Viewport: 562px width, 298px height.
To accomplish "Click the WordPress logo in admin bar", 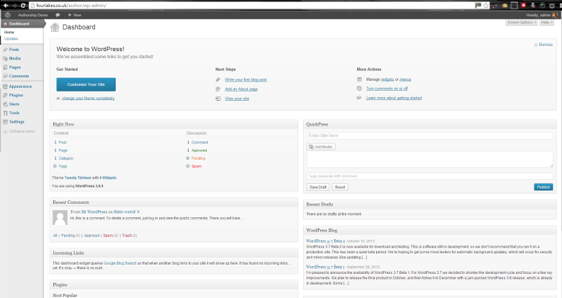I will click(7, 14).
